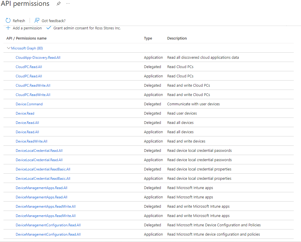The height and width of the screenshot is (242, 301).
Task: Open the ellipsis more options menu
Action: (68, 4)
